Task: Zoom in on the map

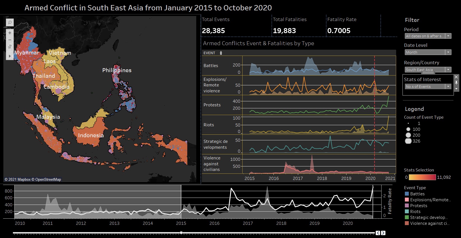Action: coord(10,33)
